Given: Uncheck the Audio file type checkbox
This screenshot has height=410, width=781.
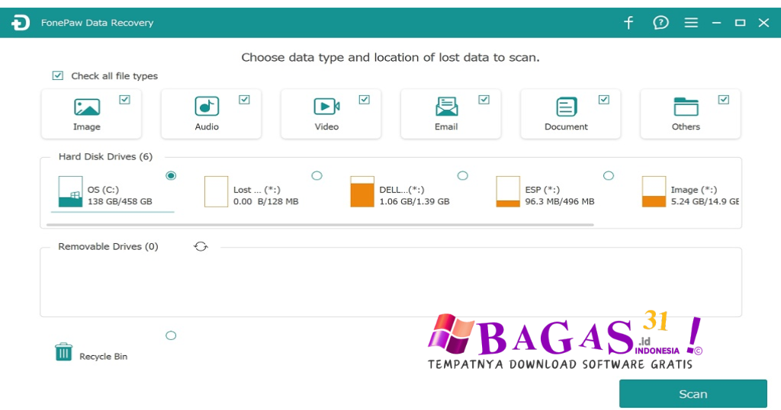Looking at the screenshot, I should (x=244, y=100).
